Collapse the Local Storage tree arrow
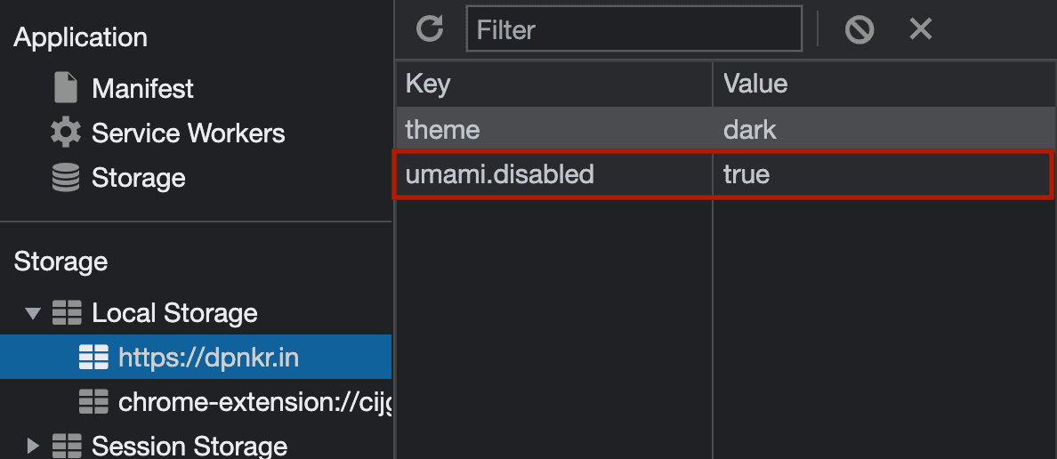 pyautogui.click(x=32, y=313)
